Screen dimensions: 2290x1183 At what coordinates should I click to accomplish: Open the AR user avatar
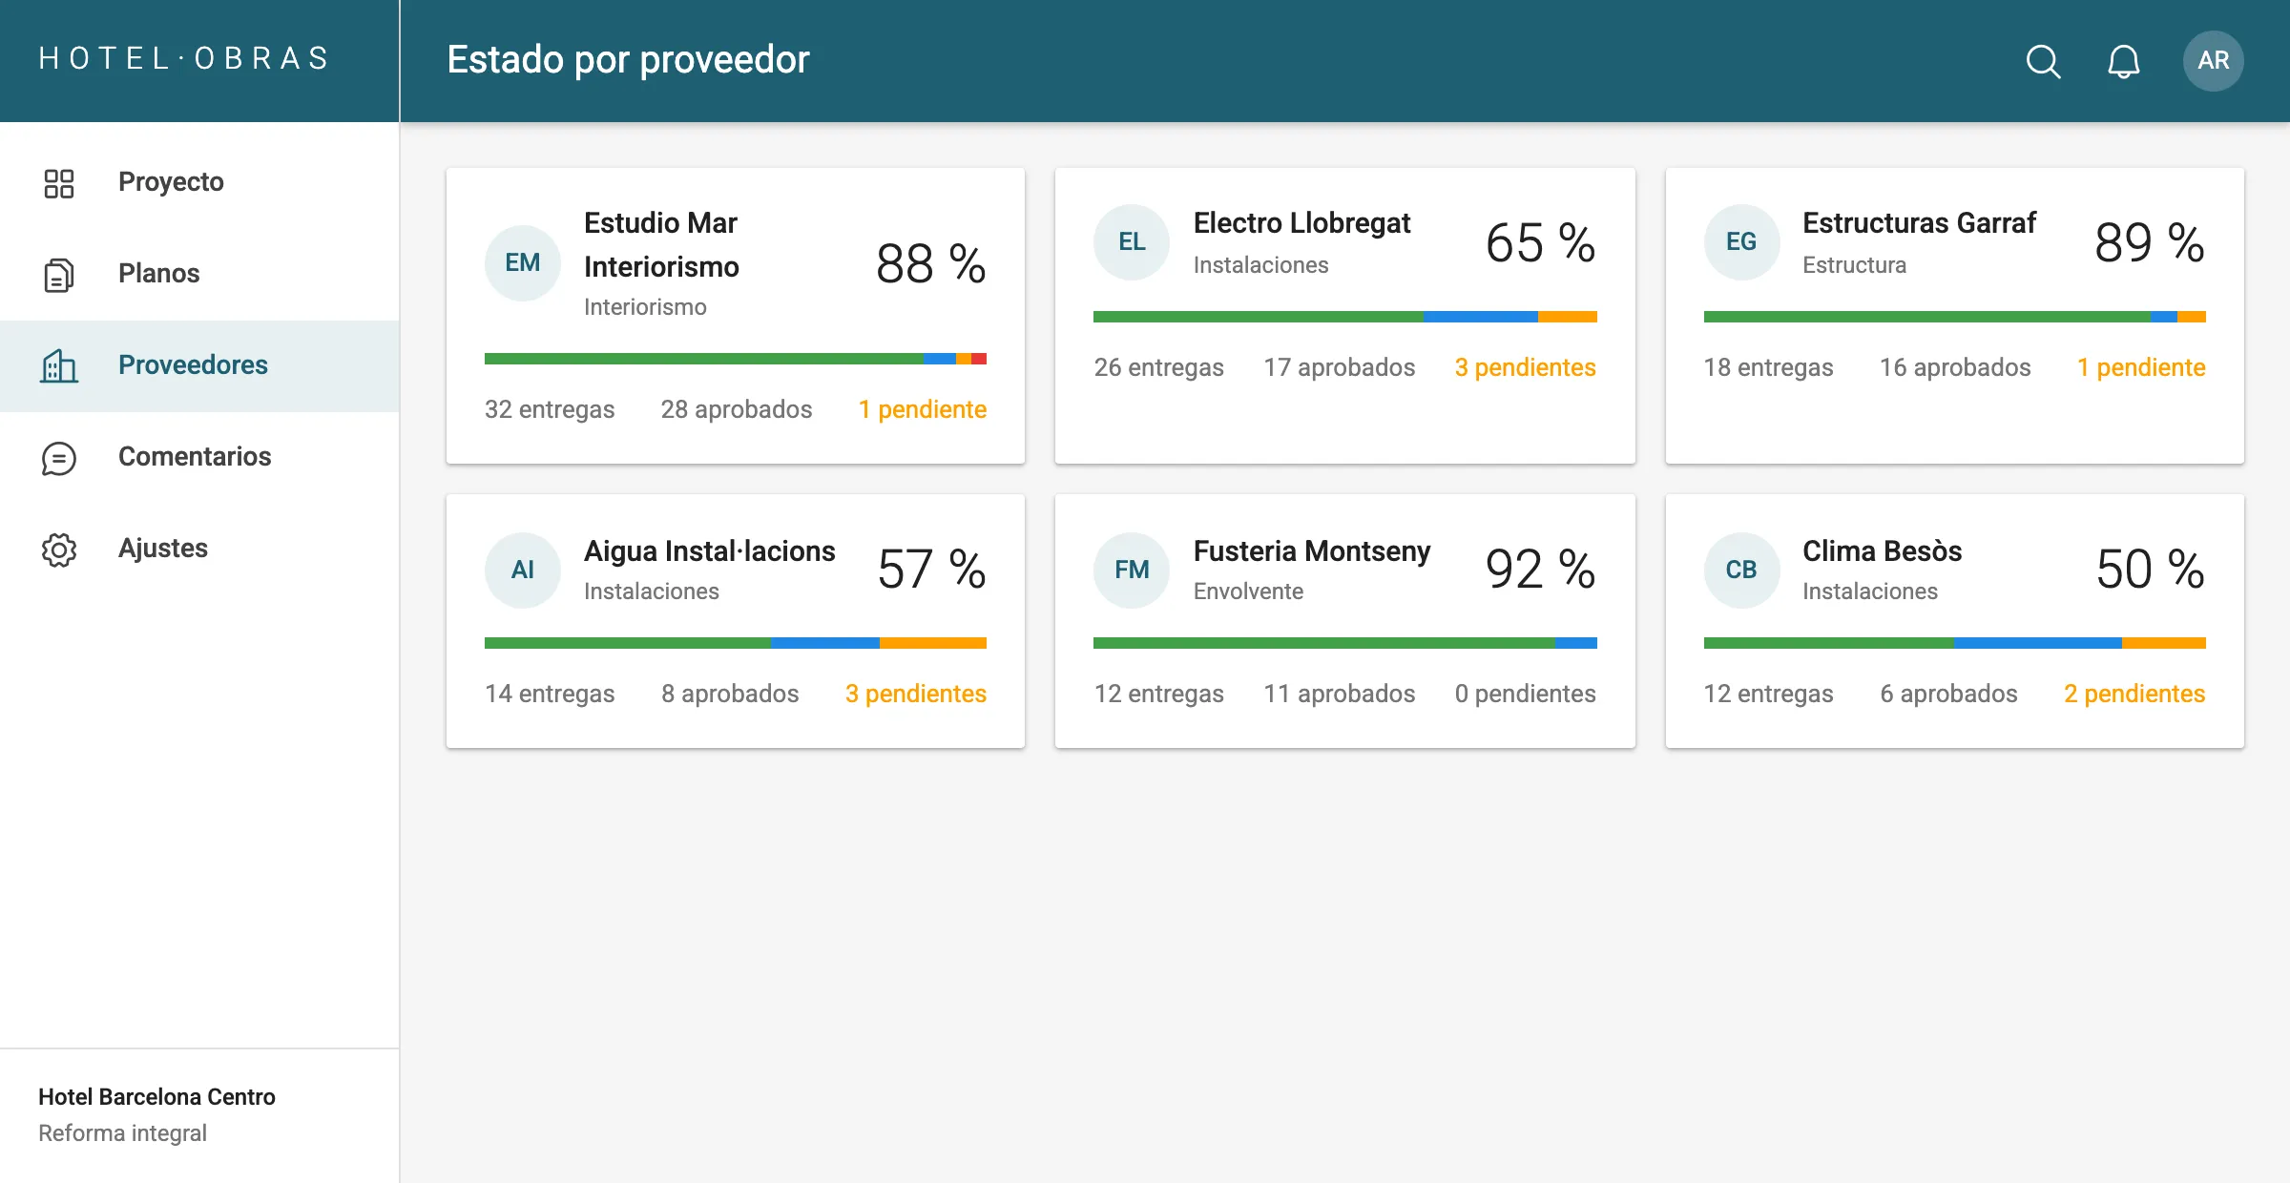[x=2213, y=61]
